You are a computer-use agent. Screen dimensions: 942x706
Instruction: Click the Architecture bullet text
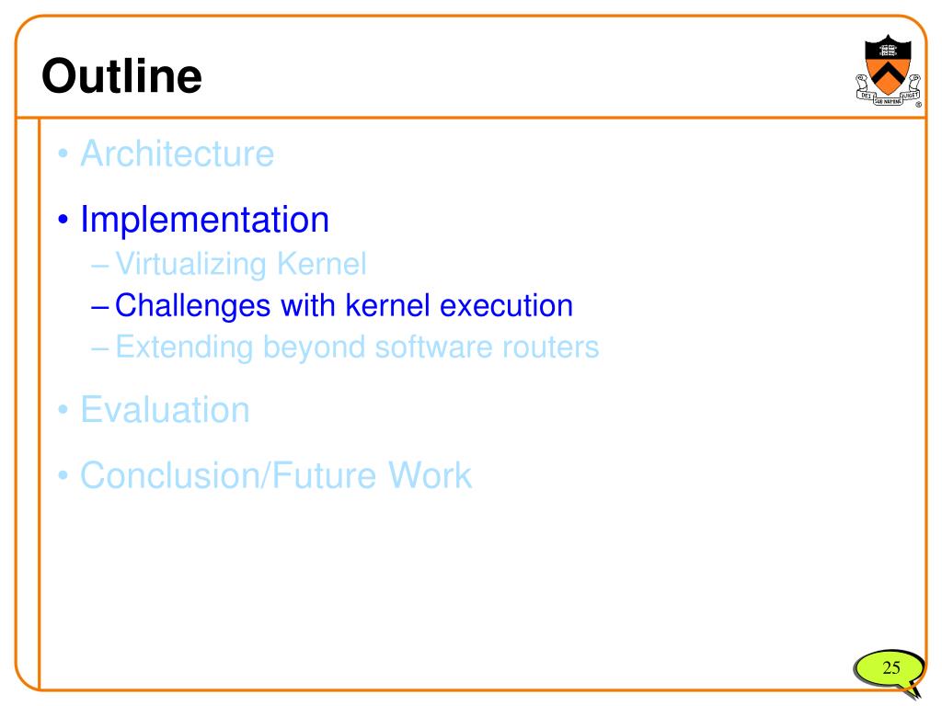coord(178,154)
